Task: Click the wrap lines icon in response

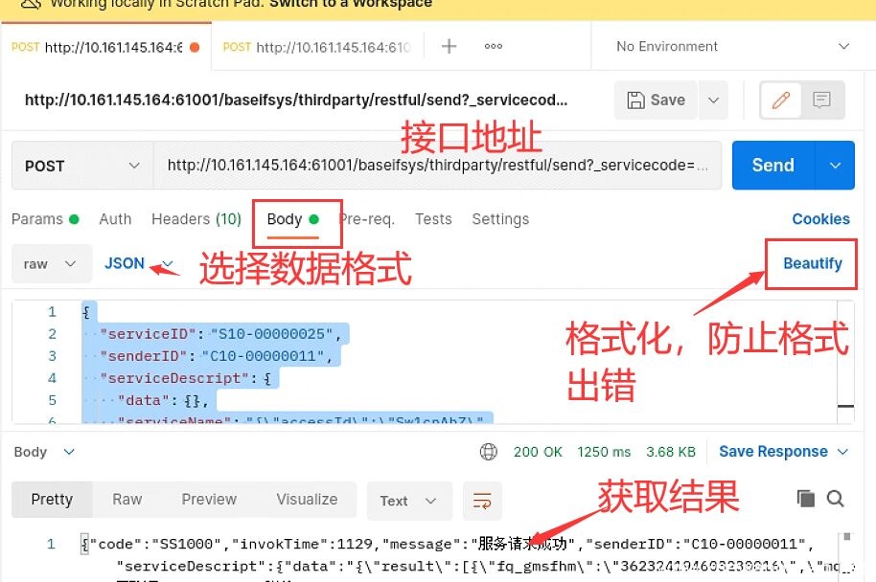Action: point(482,500)
